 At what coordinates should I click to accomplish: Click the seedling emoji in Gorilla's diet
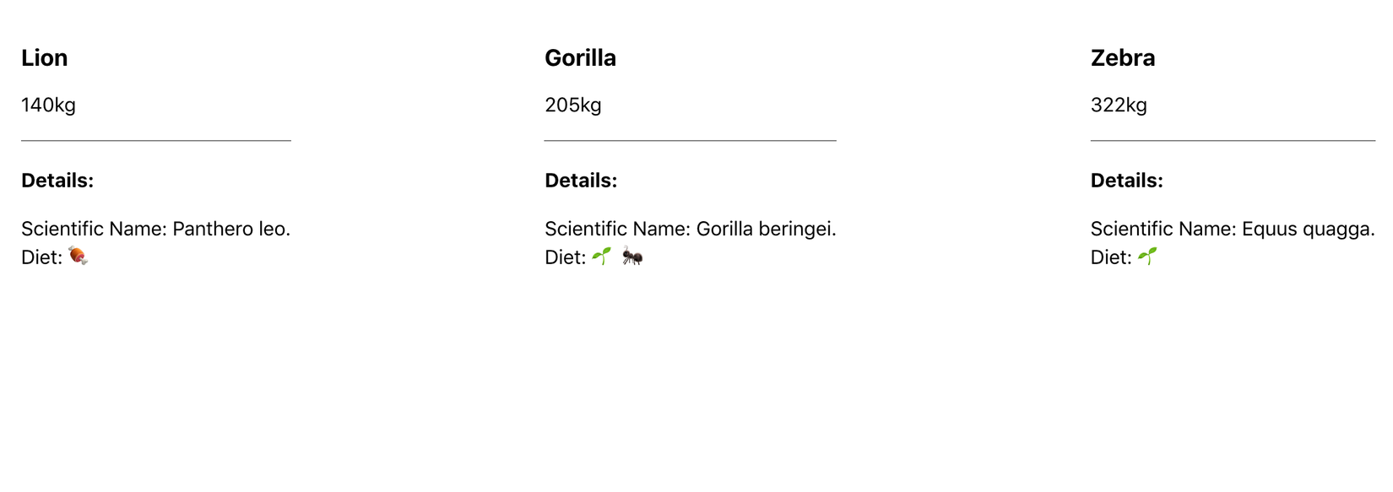point(601,256)
